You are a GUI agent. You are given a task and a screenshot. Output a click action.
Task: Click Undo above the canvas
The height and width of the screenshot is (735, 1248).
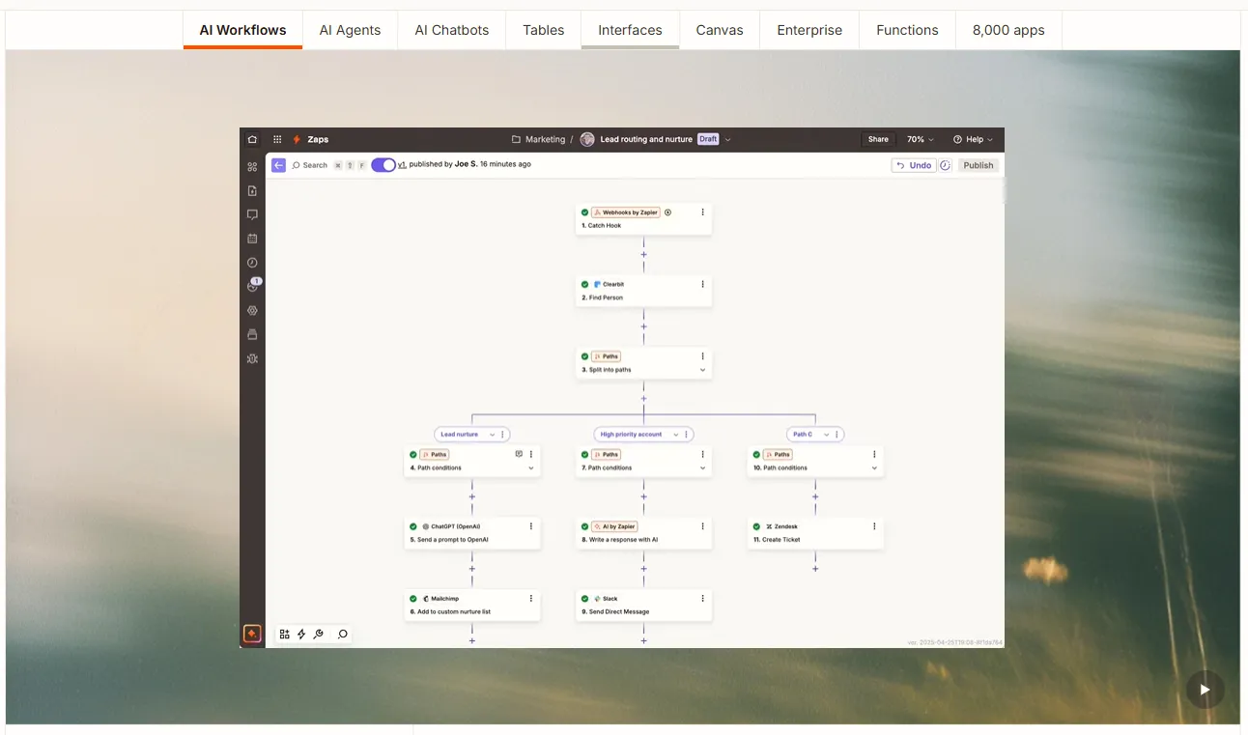(914, 164)
